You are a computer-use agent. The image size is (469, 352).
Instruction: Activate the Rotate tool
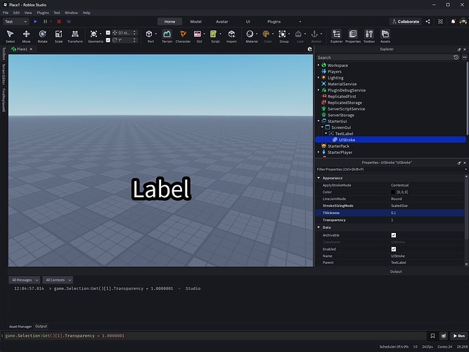[42, 37]
